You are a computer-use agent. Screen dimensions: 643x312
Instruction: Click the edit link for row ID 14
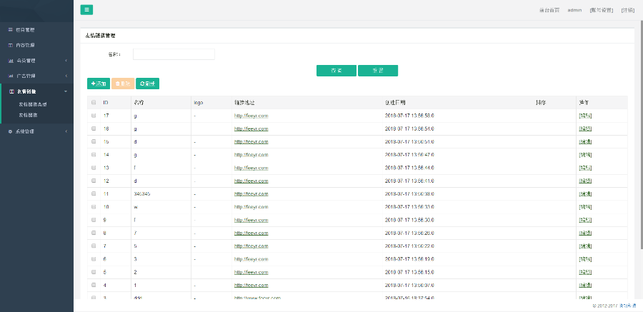[x=585, y=154]
